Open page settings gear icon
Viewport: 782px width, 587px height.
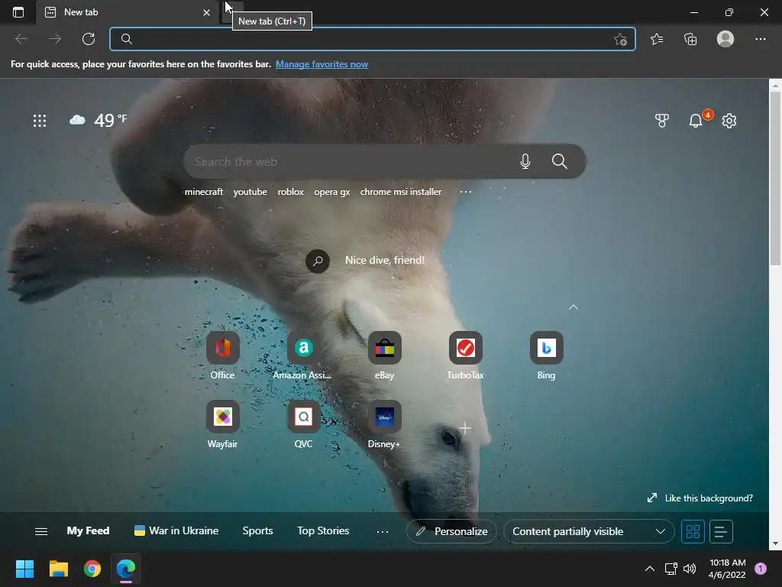[729, 120]
